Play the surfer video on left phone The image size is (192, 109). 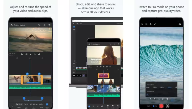pos(31,54)
